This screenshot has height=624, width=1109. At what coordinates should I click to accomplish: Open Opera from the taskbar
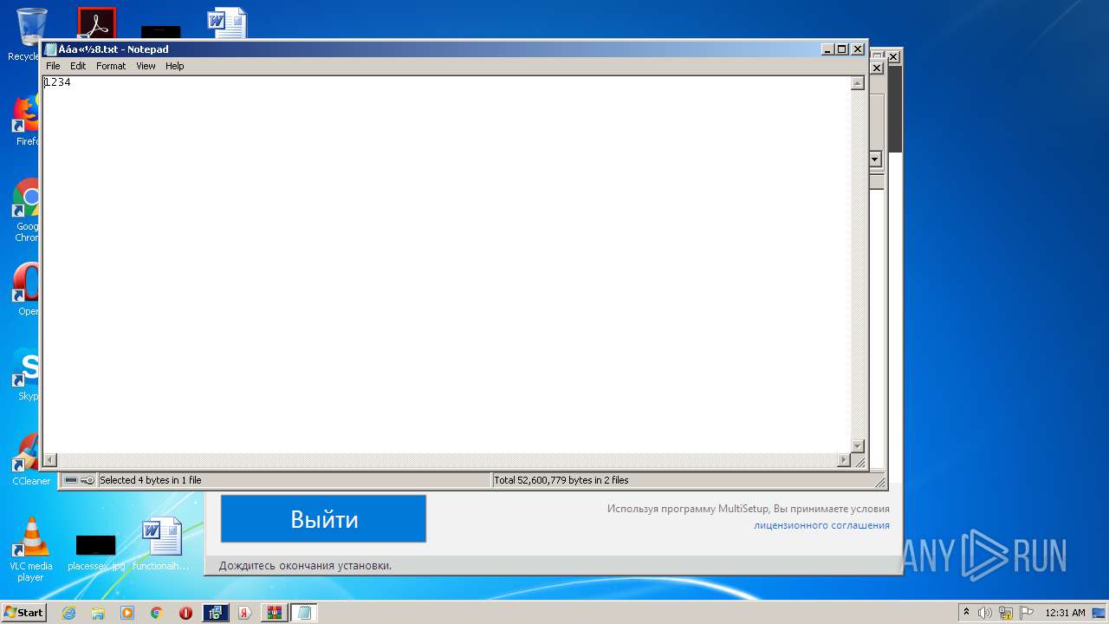coord(185,613)
